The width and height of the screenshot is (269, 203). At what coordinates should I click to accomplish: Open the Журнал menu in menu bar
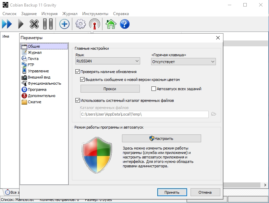(70, 14)
